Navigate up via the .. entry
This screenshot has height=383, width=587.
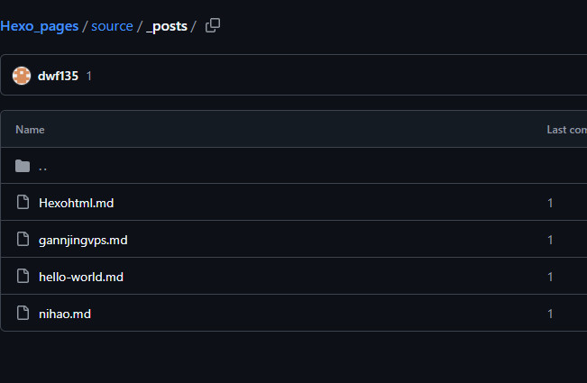42,168
